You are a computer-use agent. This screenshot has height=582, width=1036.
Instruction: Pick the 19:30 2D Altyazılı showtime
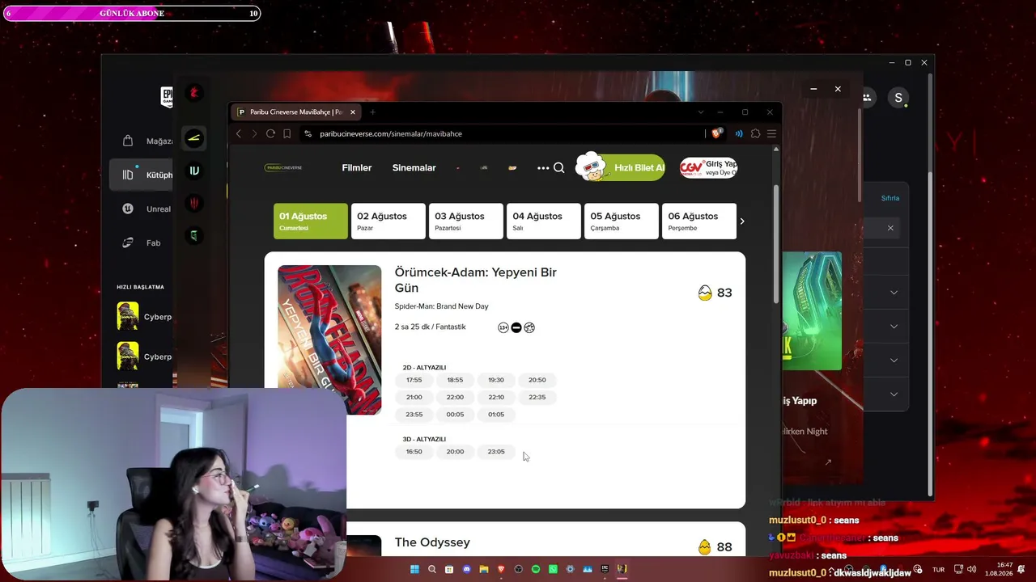(496, 380)
